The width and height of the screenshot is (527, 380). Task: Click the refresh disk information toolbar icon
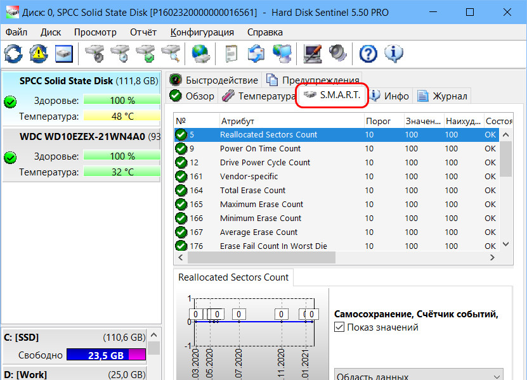tap(13, 53)
